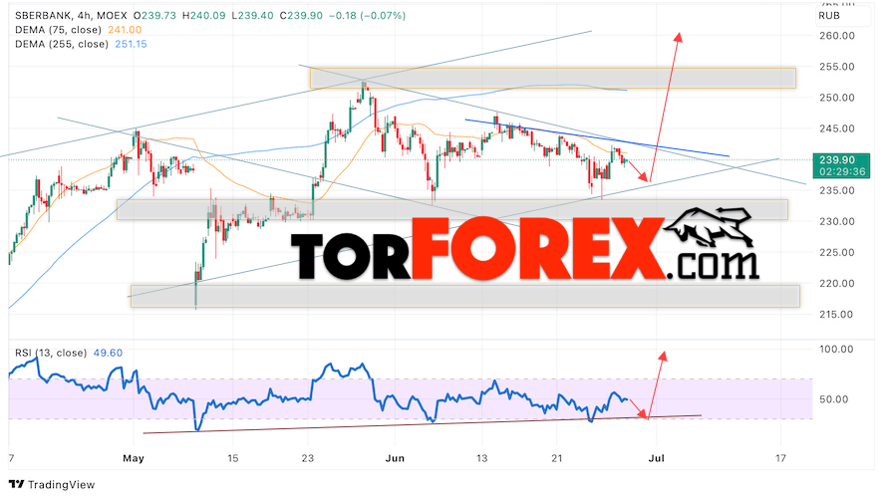Click the 230.00 price axis label
This screenshot has width=883, height=499.
tap(836, 221)
